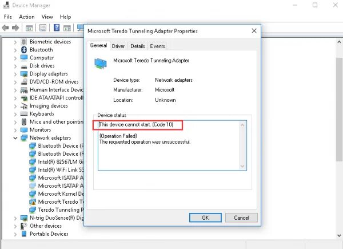
Task: Select the Display adapters icon
Action: 24,74
